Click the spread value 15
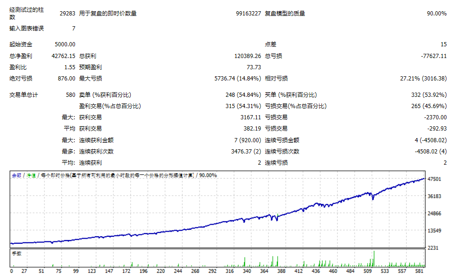Screen dimensions: 460x277 444,44
